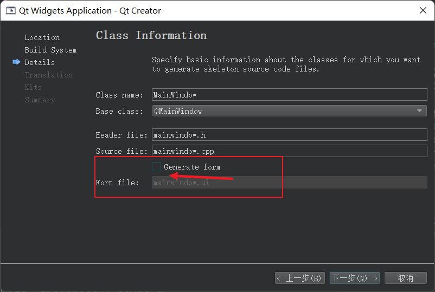This screenshot has width=435, height=292.
Task: Enable the Generate form checkbox
Action: (156, 167)
